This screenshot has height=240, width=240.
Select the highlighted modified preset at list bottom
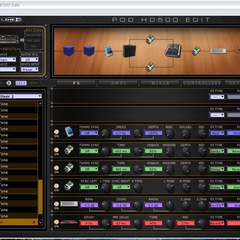click(x=19, y=222)
